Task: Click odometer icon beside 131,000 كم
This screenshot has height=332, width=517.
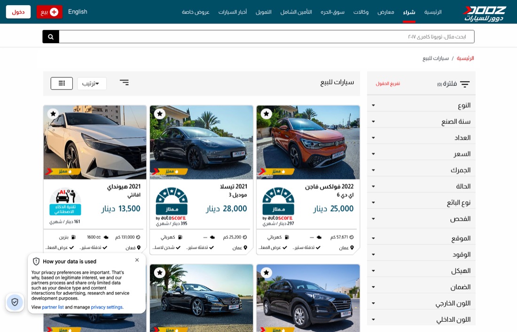Action: click(138, 237)
